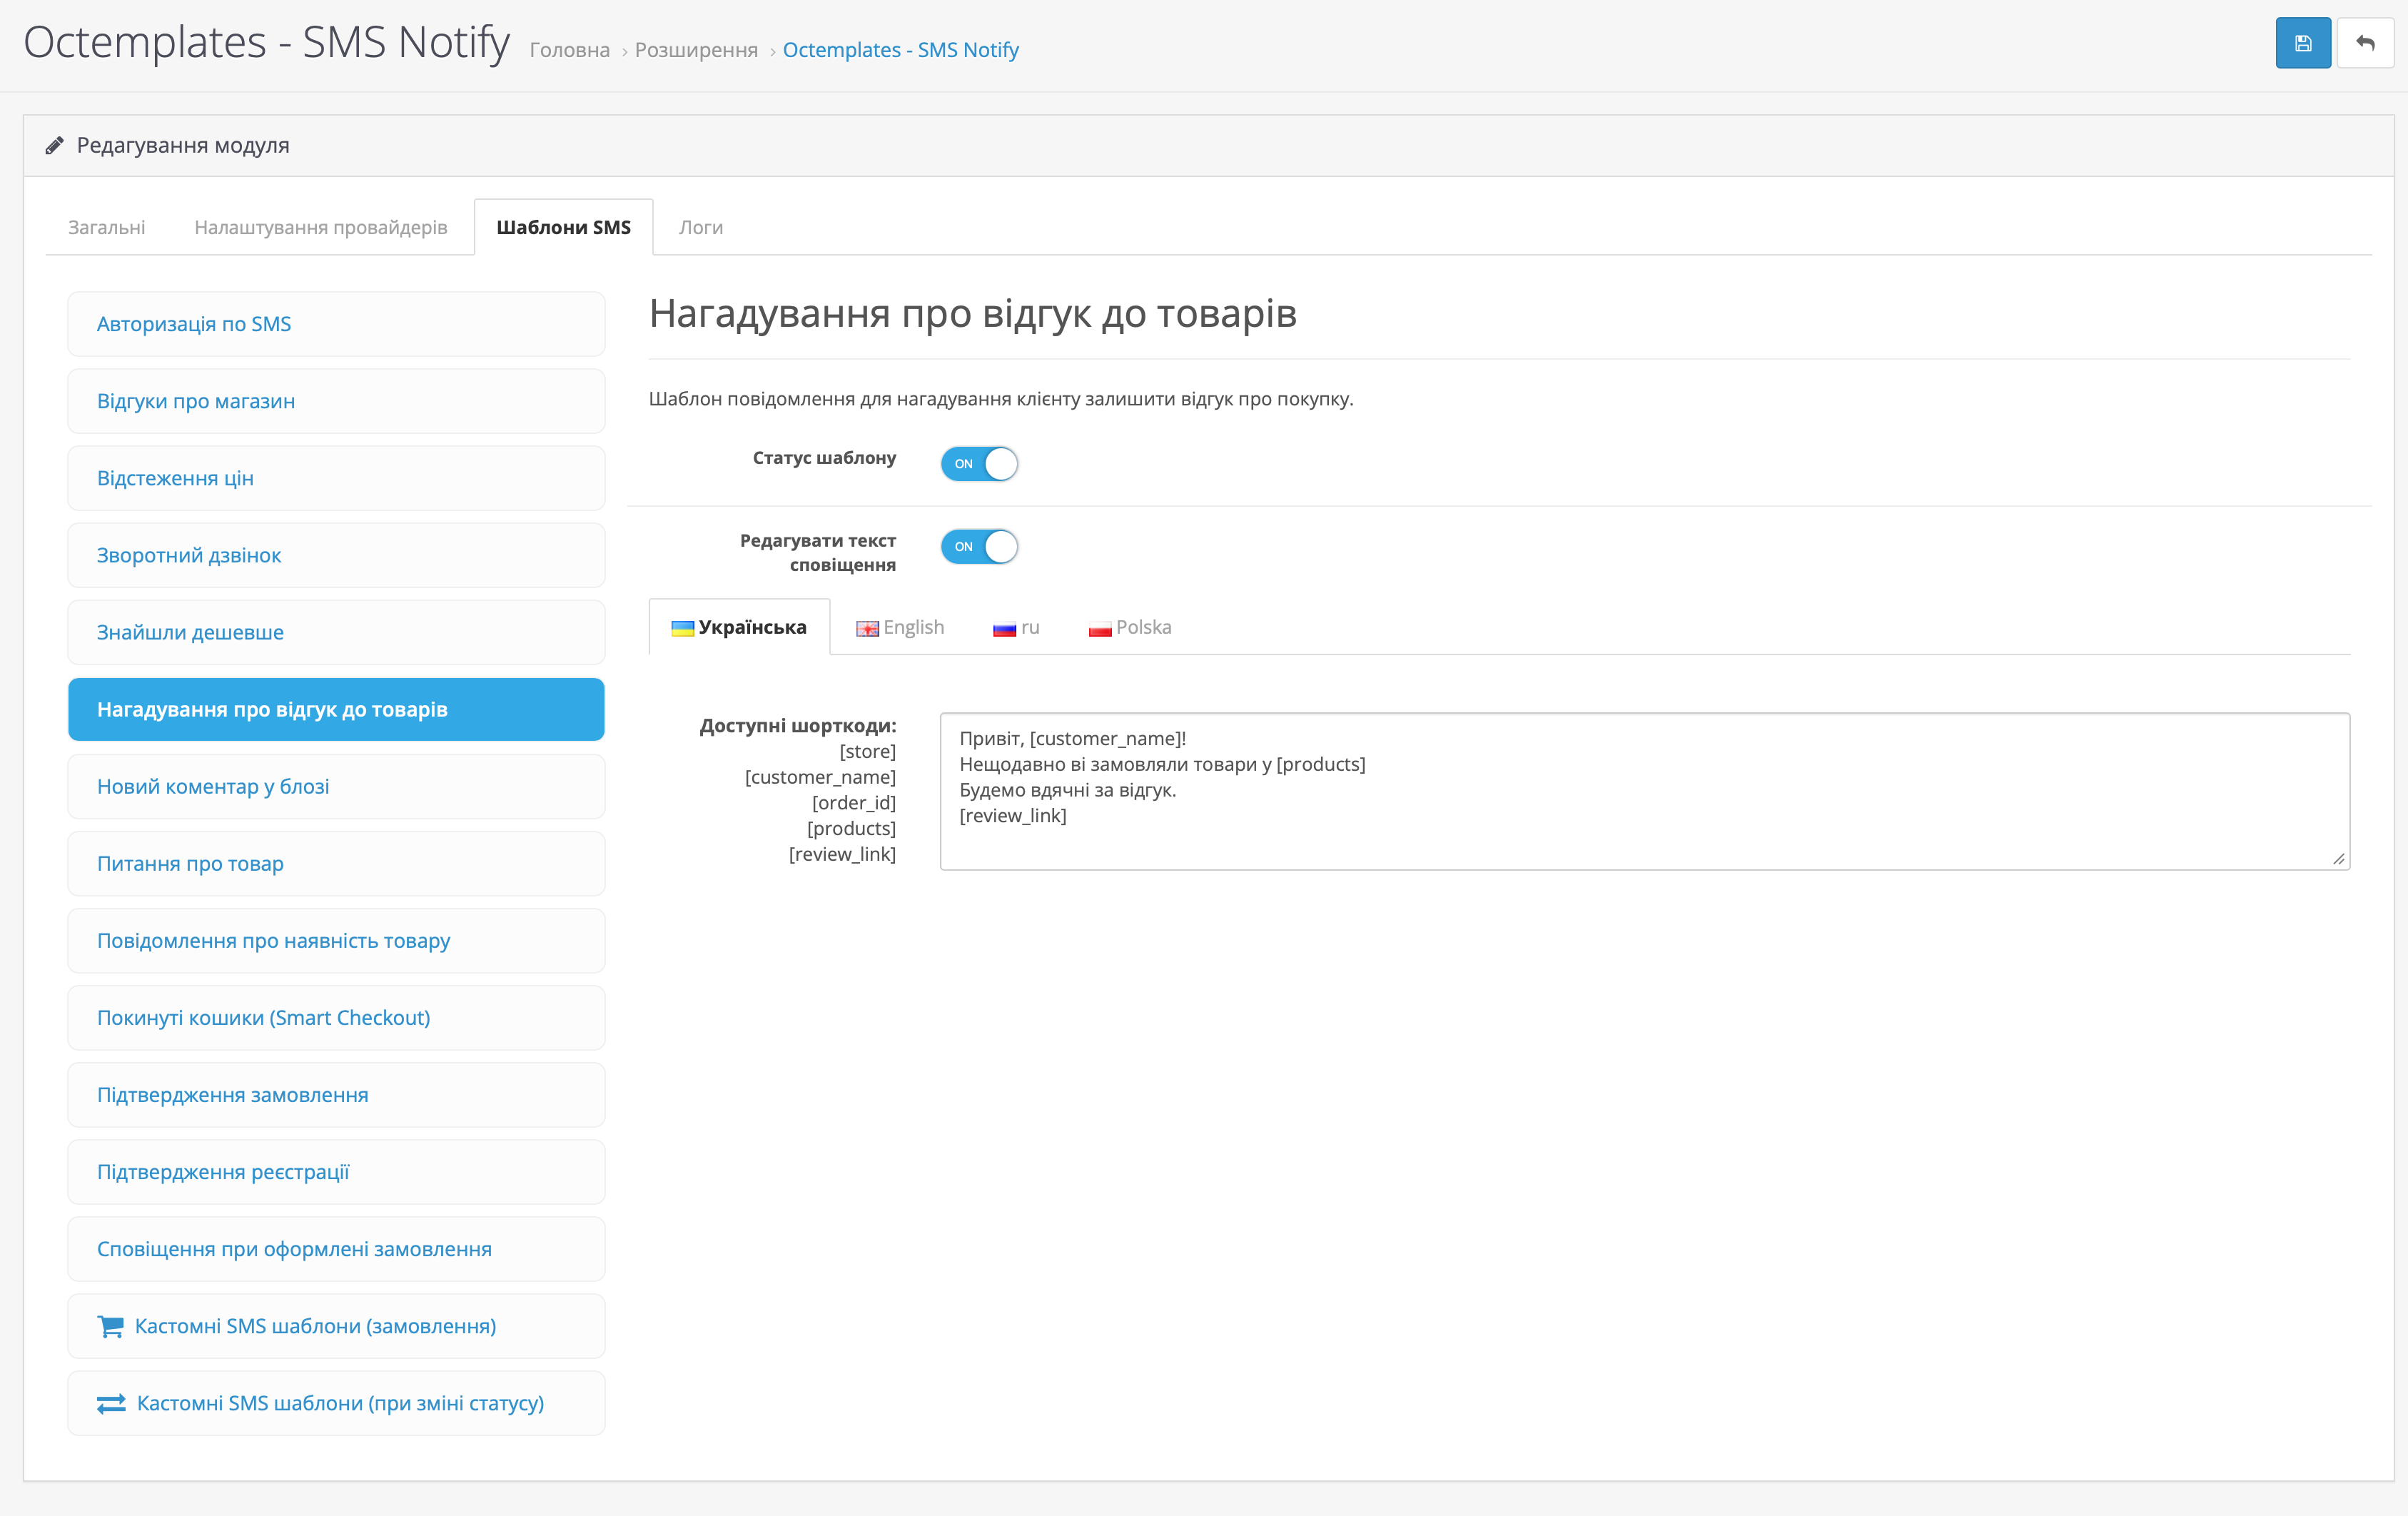Go to Головна breadcrumb link
Image resolution: width=2408 pixels, height=1516 pixels.
(569, 50)
